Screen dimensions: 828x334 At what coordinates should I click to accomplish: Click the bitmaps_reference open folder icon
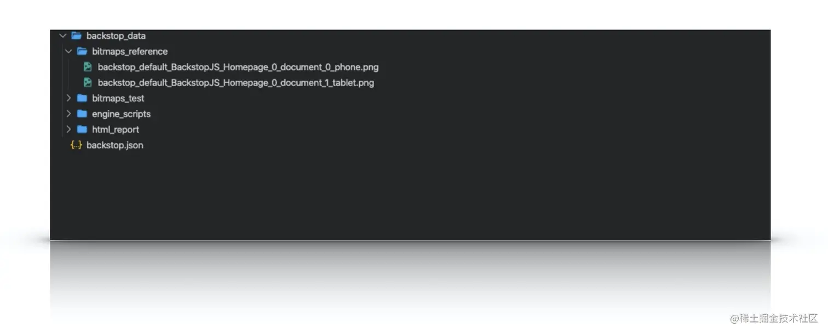point(82,51)
